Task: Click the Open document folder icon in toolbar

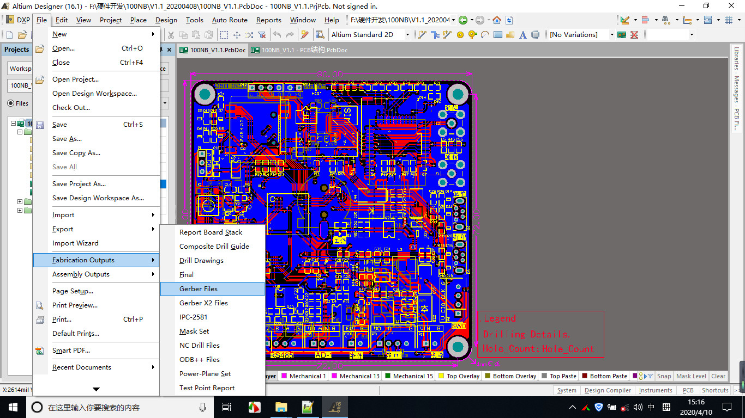Action: pyautogui.click(x=22, y=35)
